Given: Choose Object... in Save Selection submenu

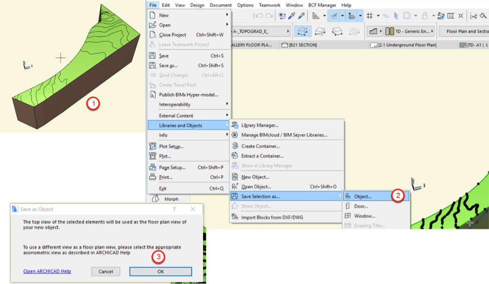Looking at the screenshot, I should tap(376, 196).
